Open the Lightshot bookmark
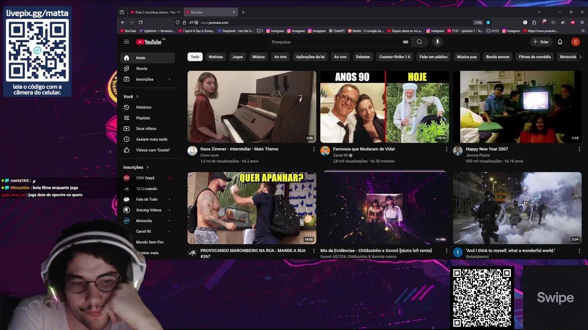Viewport: 588px width, 330px height. tap(157, 31)
